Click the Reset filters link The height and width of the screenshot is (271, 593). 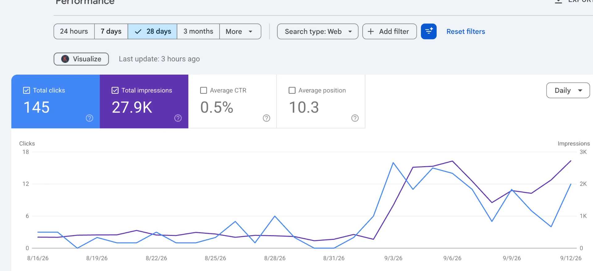pyautogui.click(x=466, y=31)
